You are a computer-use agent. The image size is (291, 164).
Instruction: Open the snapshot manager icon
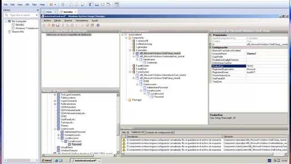83,5
